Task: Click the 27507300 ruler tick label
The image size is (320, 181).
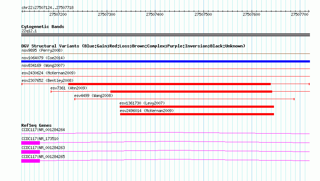Action: pyautogui.click(x=106, y=14)
